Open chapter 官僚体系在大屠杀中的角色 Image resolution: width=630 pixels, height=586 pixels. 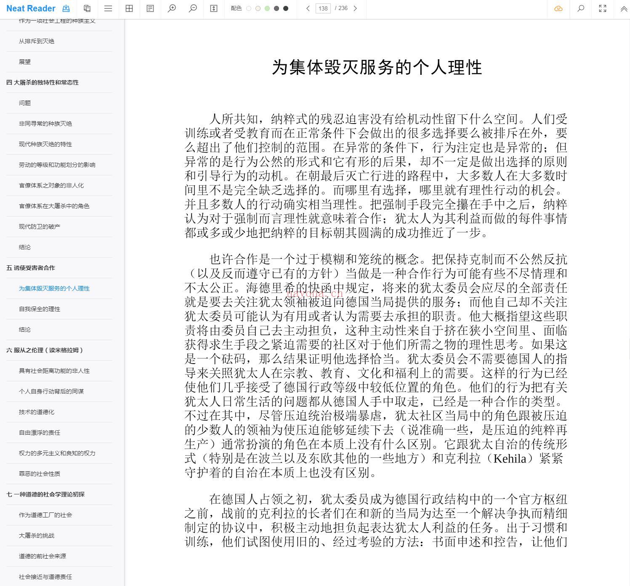(x=54, y=206)
